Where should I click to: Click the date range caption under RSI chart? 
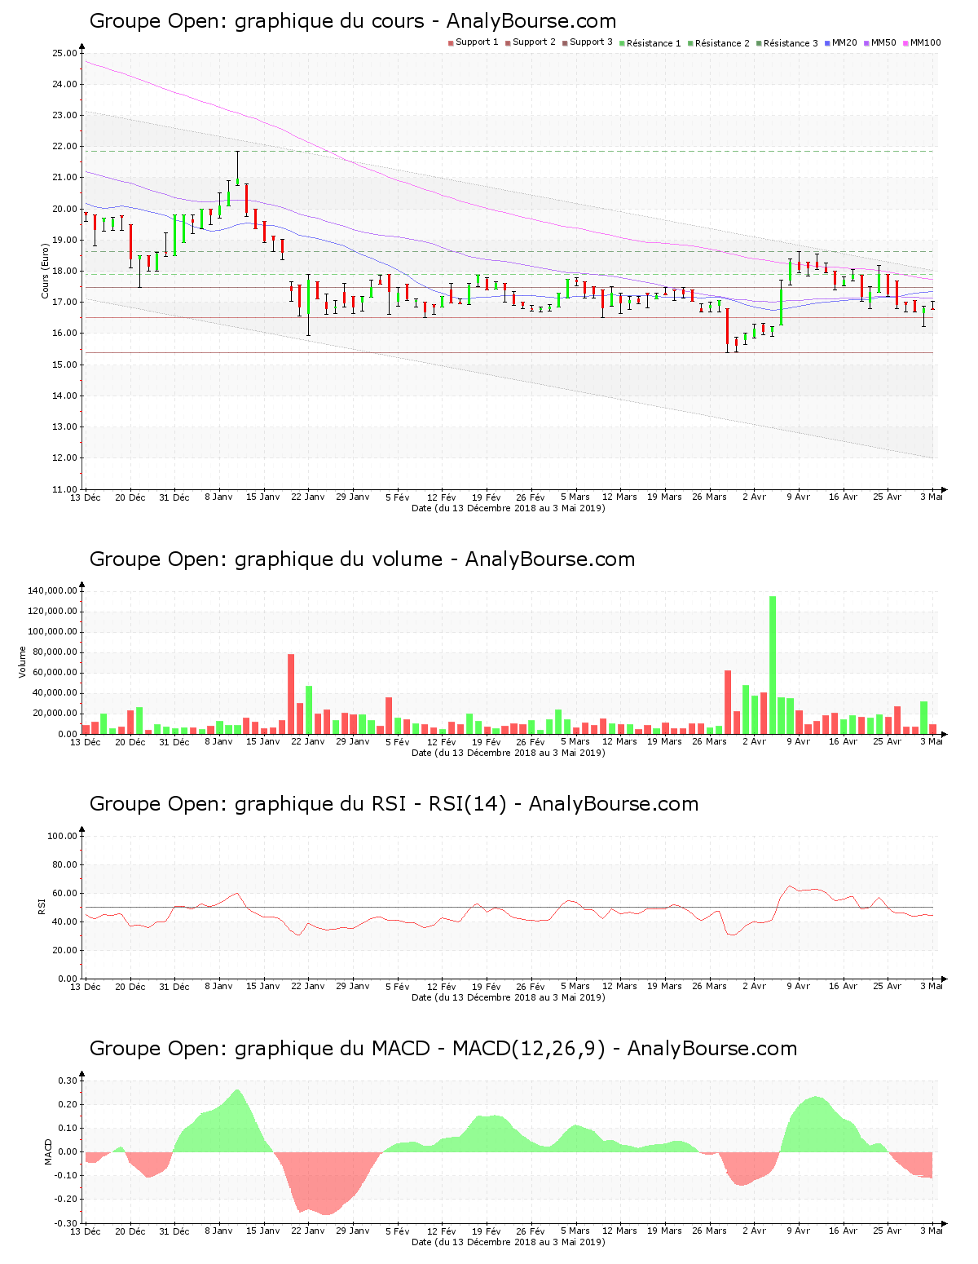pos(509,997)
